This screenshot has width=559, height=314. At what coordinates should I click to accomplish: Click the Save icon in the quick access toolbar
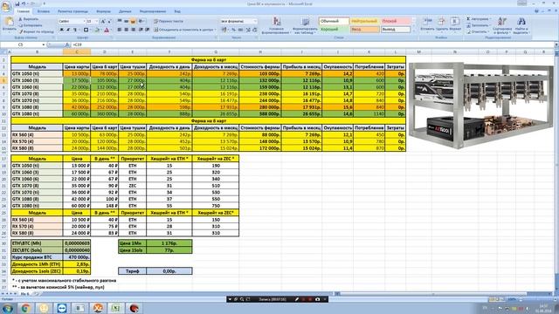pos(17,3)
